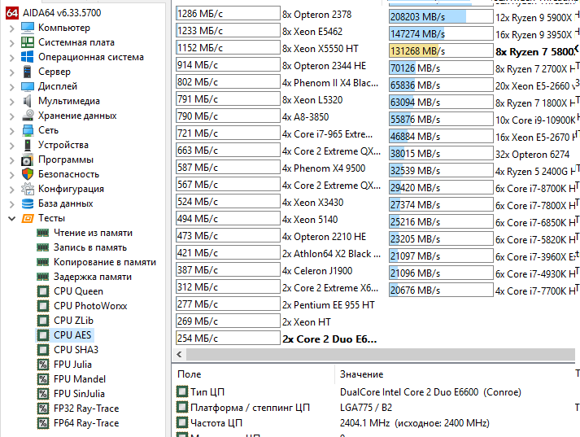
Task: Click the LGA775 / B2 value
Action: [x=366, y=408]
